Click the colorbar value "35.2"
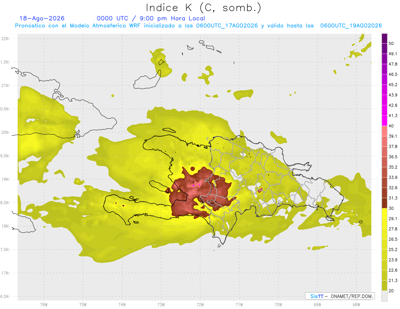This screenshot has height=309, width=400. point(393,167)
